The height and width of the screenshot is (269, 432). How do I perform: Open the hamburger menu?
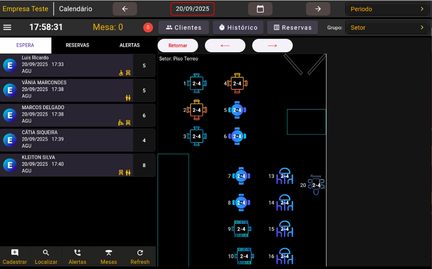click(7, 27)
